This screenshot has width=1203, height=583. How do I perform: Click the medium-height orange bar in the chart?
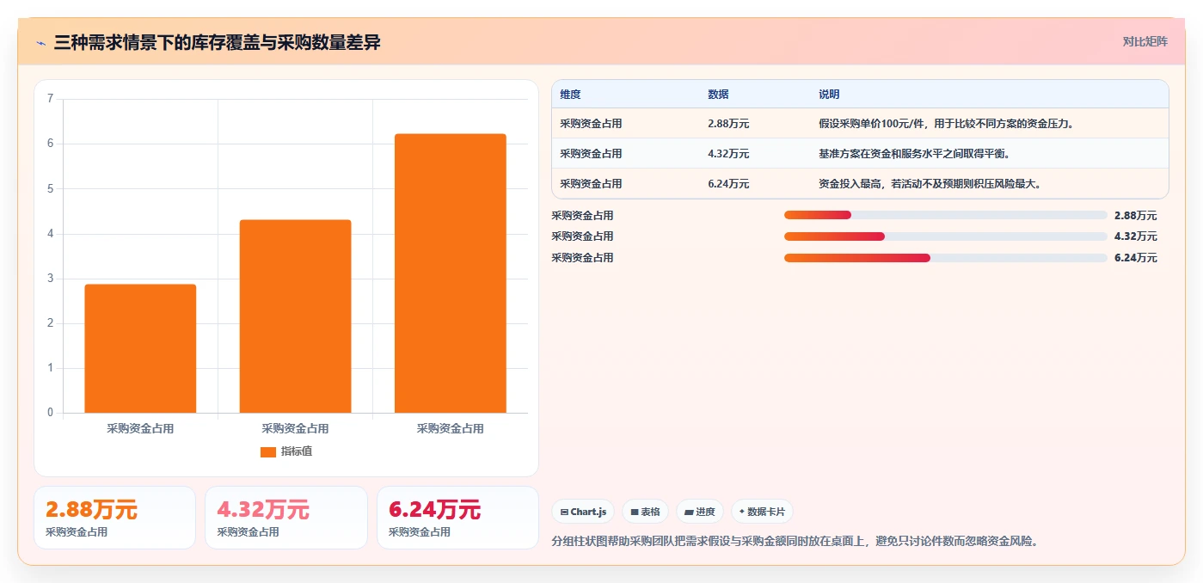tap(295, 316)
